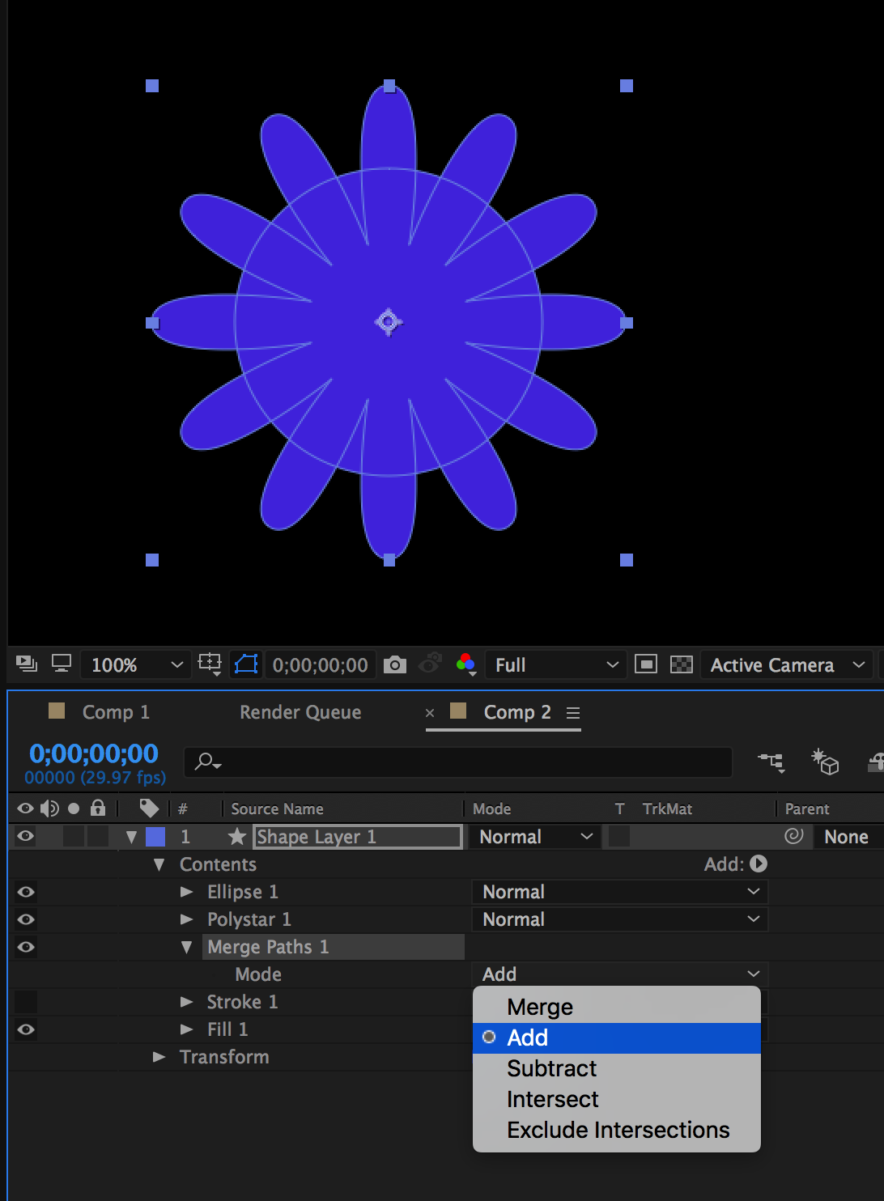Click the blue current timecode 0;00;00;00
Screen dimensions: 884x1201
[x=94, y=753]
